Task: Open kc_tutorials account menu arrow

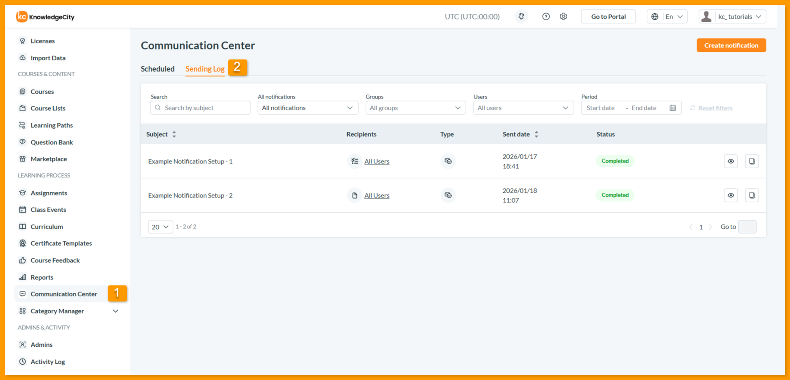Action: point(759,17)
